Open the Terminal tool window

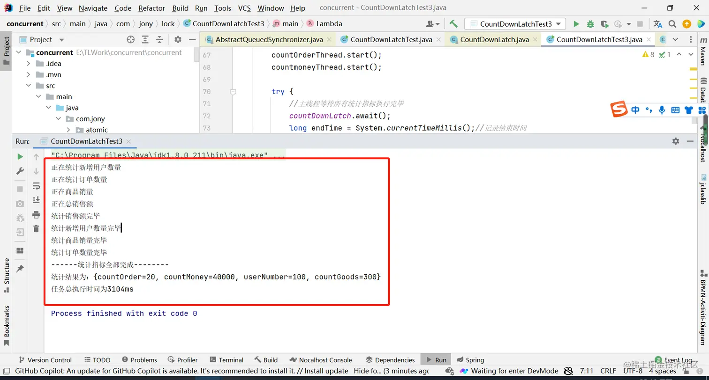pyautogui.click(x=226, y=360)
